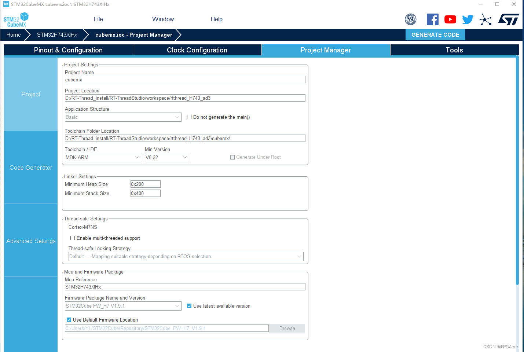Click the Project Name field
The width and height of the screenshot is (524, 352).
pyautogui.click(x=185, y=80)
